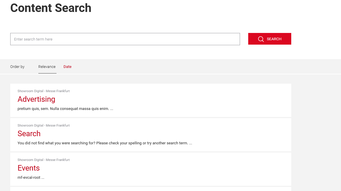Switch ordering to Date
The height and width of the screenshot is (191, 341).
pyautogui.click(x=67, y=67)
